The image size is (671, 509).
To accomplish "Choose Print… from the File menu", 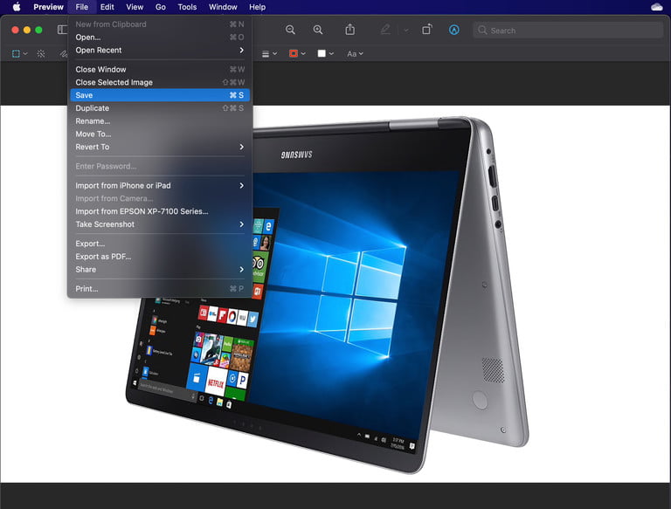I will pos(160,289).
